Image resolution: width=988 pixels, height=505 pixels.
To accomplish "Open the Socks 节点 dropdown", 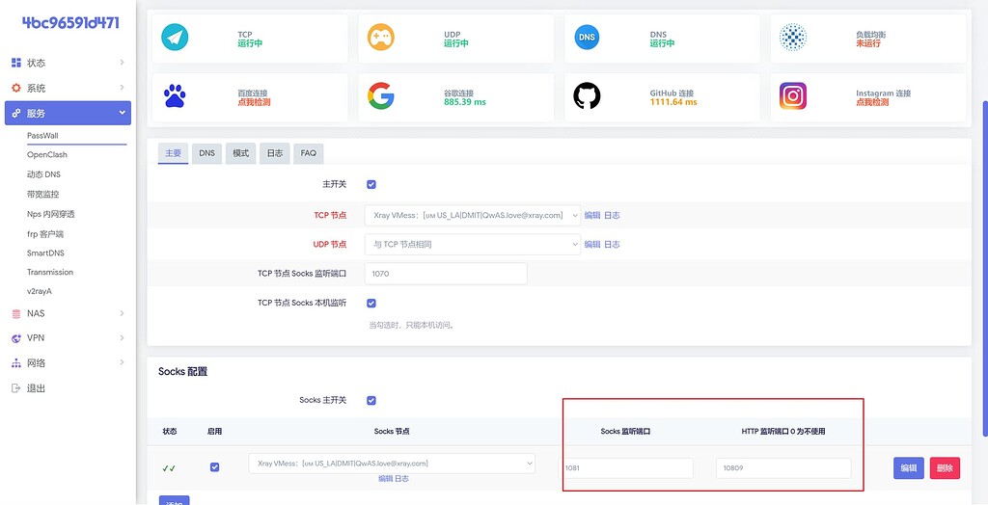I will click(392, 464).
